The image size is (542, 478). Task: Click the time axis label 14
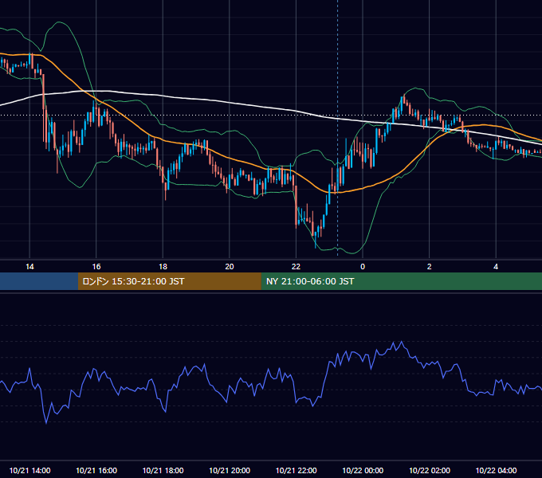tap(29, 267)
